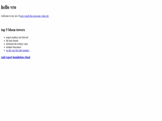
Task: Click the bullet before the tack shoota
Action: pos(4,41)
